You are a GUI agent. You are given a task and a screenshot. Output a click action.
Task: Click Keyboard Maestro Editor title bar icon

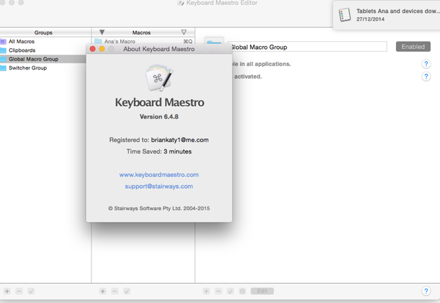click(181, 3)
